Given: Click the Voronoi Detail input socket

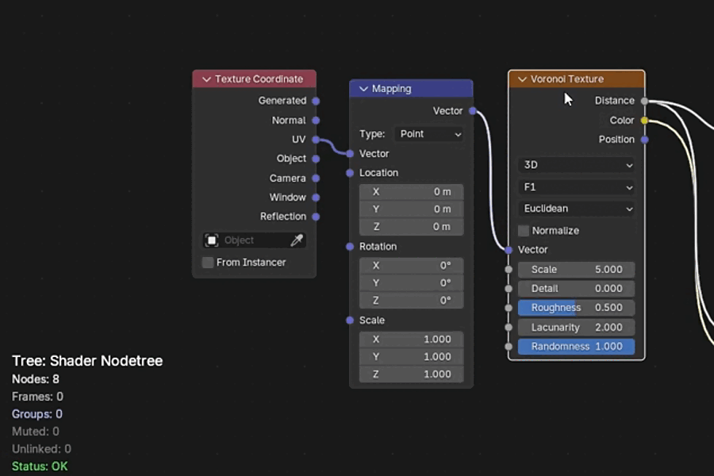Looking at the screenshot, I should coord(509,289).
